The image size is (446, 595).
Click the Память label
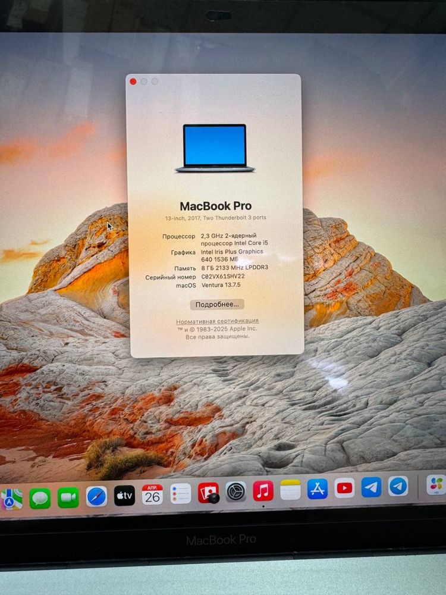[x=185, y=269]
